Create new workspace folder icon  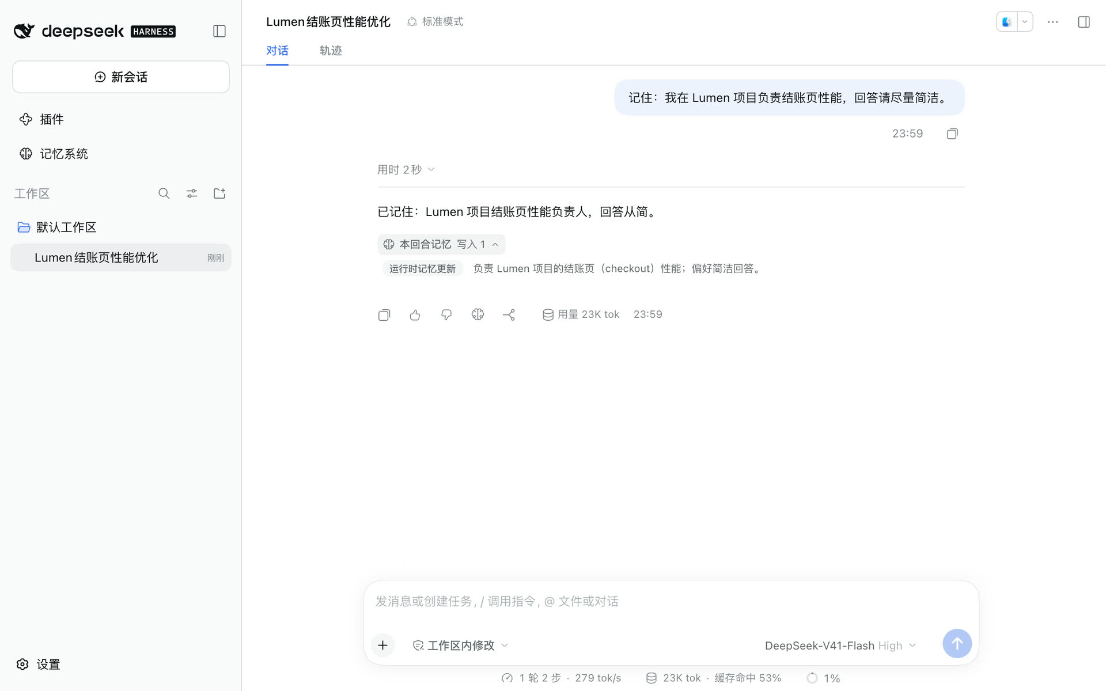(219, 193)
